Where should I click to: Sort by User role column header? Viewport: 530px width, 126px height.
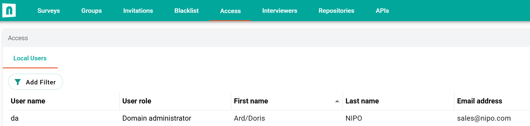pos(137,101)
